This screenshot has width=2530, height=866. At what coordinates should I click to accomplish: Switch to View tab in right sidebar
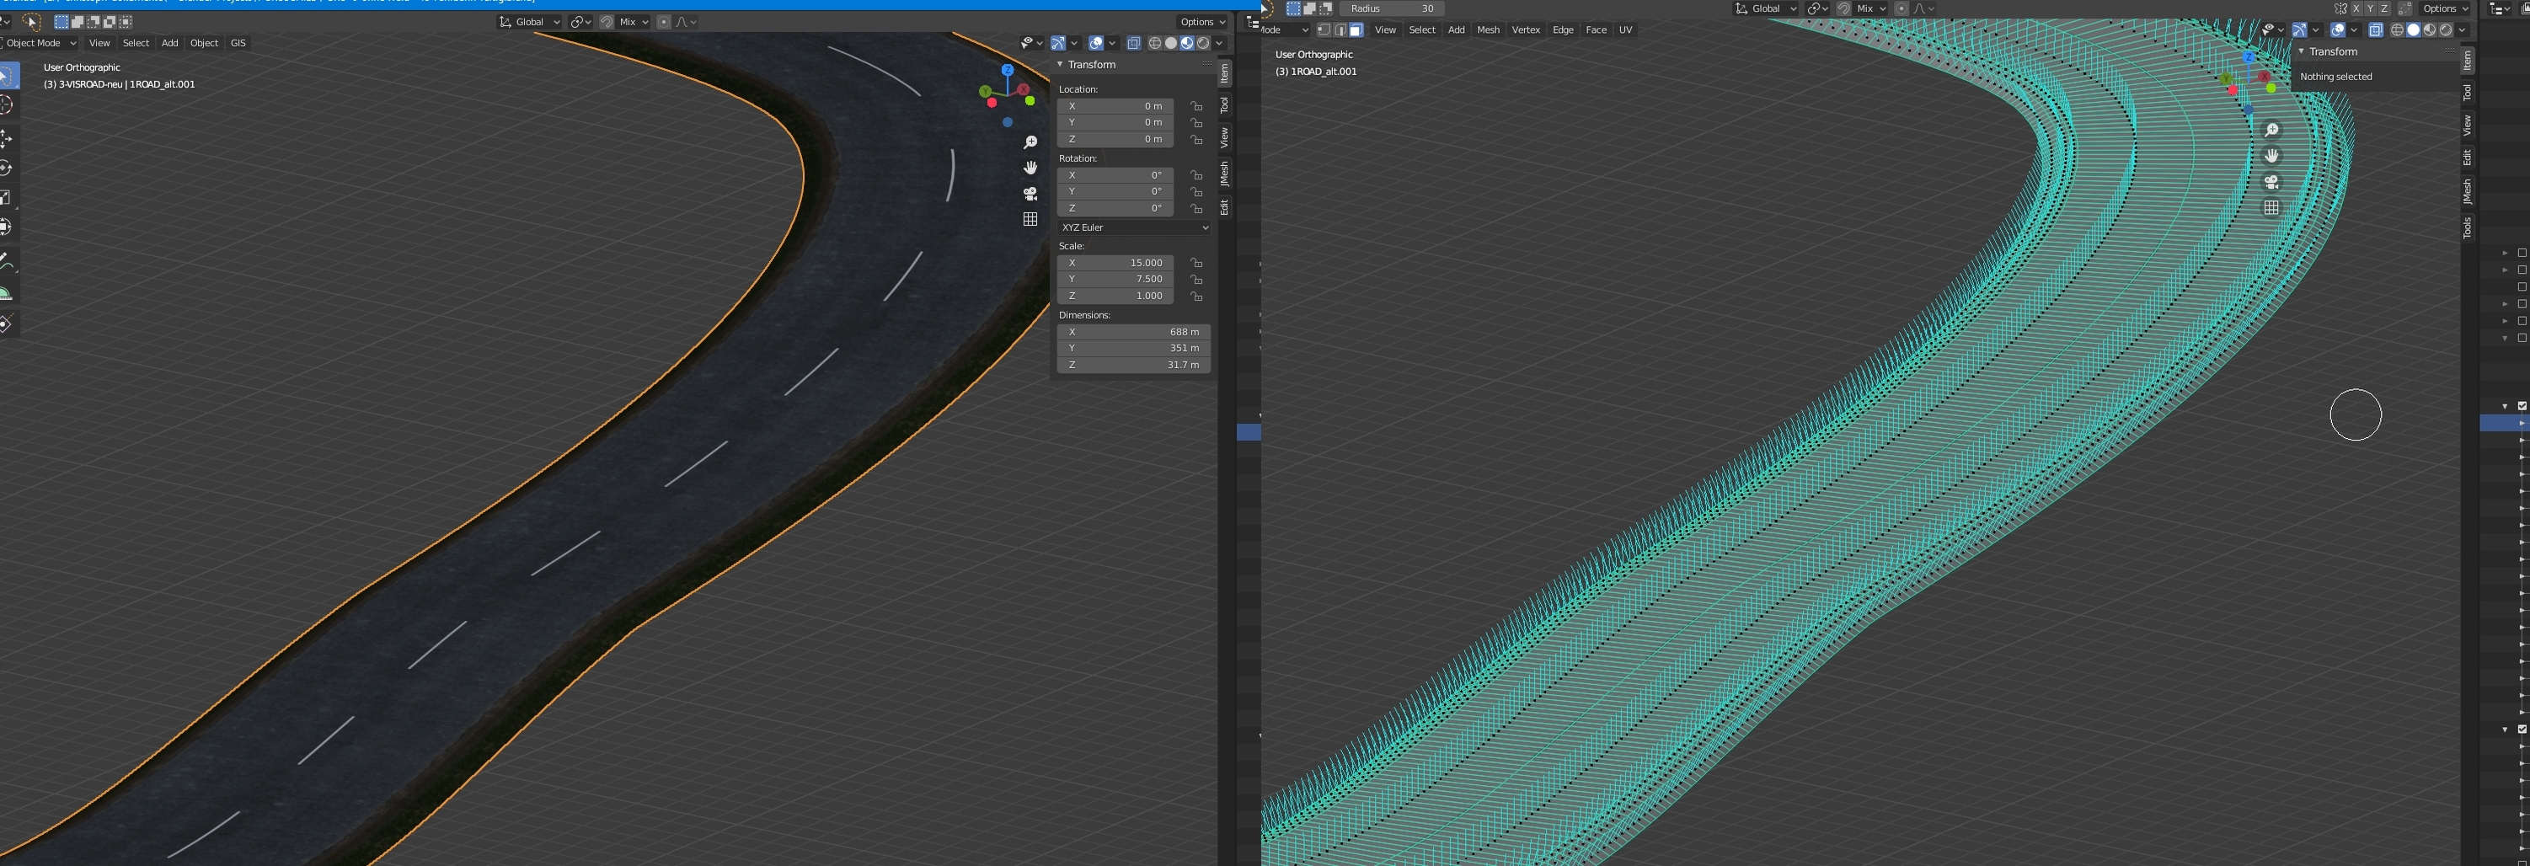(2466, 125)
